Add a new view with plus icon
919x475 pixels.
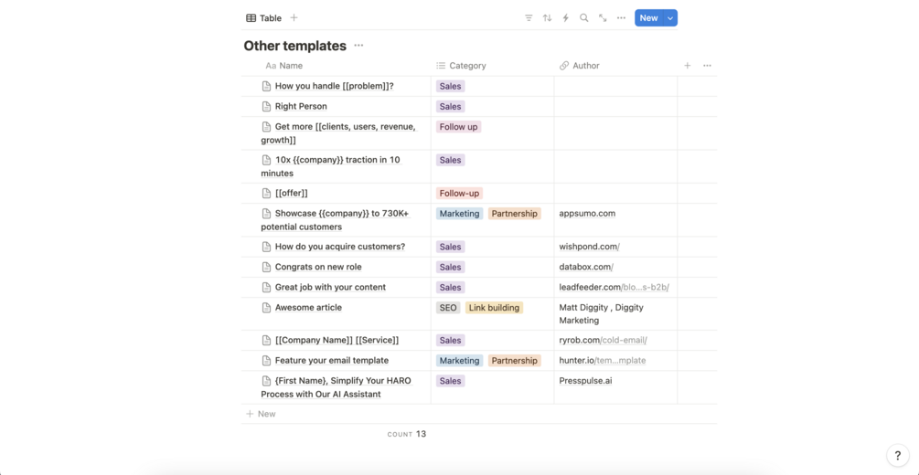[x=294, y=18]
